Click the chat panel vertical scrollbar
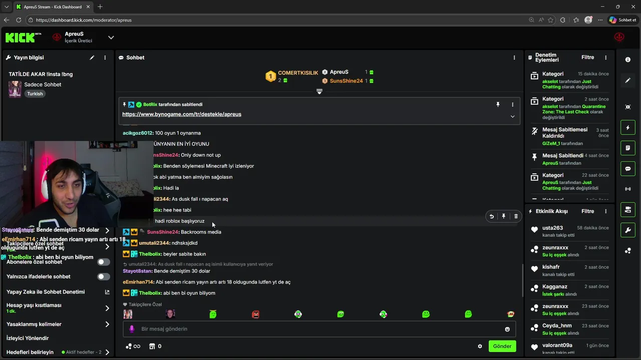This screenshot has width=641, height=360. (522, 280)
